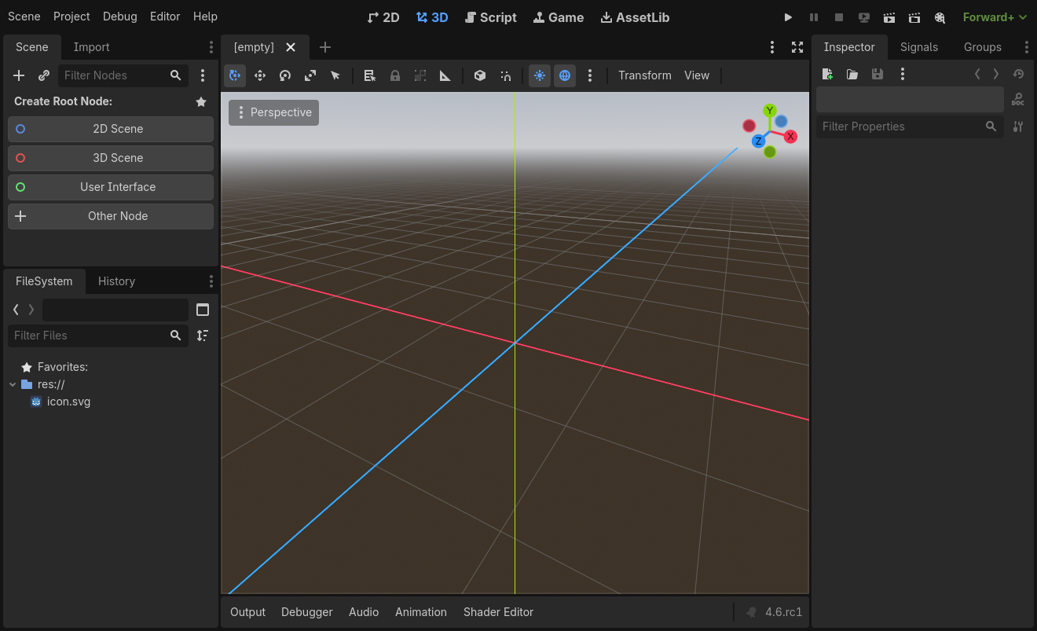Open the Play Custom Scene icon
Image resolution: width=1037 pixels, height=631 pixels.
[x=914, y=17]
